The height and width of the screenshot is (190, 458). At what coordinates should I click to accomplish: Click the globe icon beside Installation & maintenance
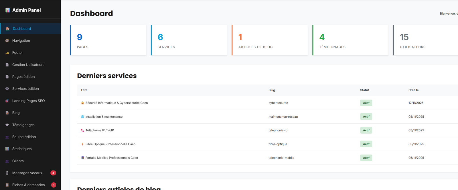(x=82, y=116)
